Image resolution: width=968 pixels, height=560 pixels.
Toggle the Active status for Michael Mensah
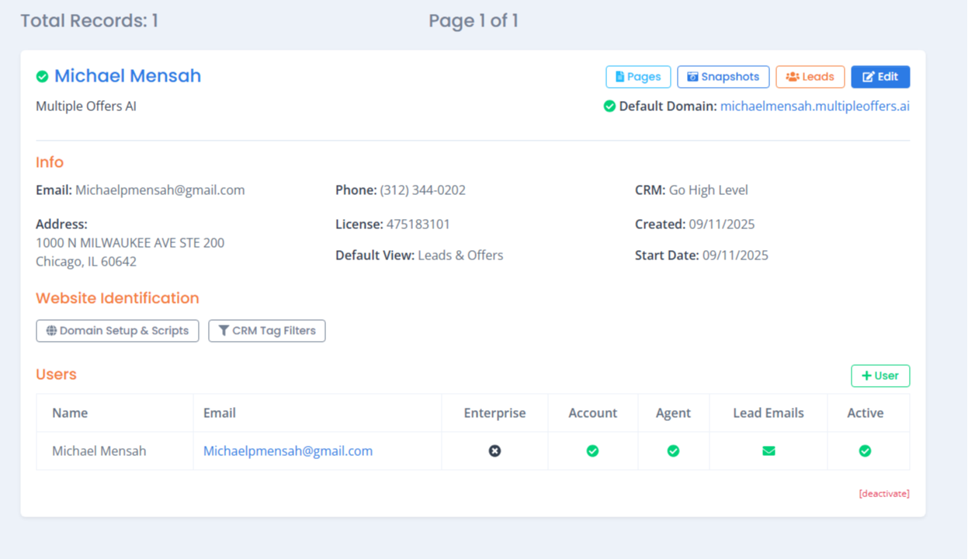point(865,450)
